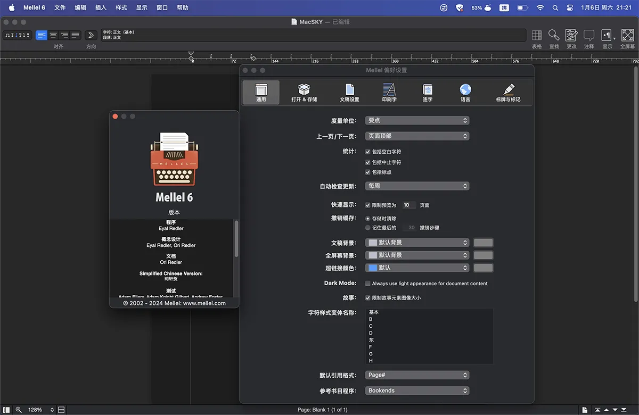Uncheck 包括空白字符 checkbox

pos(367,152)
